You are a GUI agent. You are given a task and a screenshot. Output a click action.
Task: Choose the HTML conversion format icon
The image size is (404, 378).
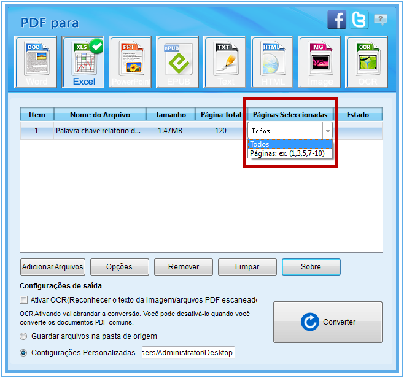pyautogui.click(x=272, y=62)
